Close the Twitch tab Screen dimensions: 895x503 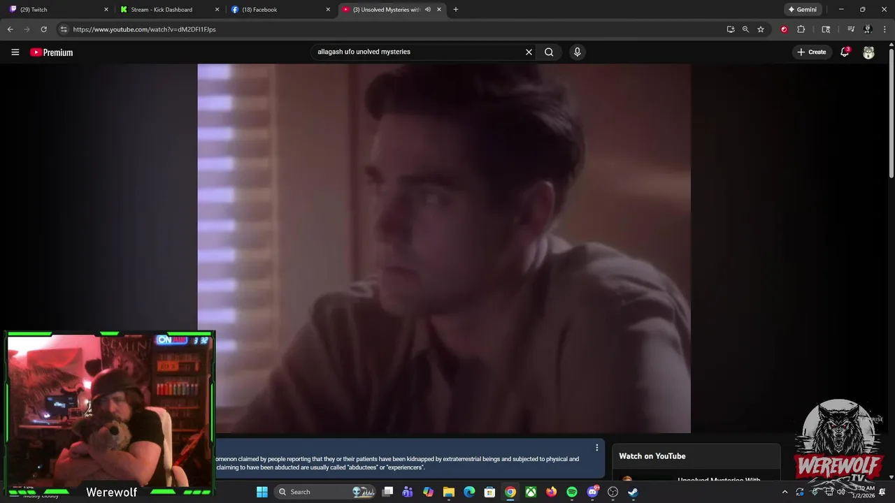coord(106,10)
